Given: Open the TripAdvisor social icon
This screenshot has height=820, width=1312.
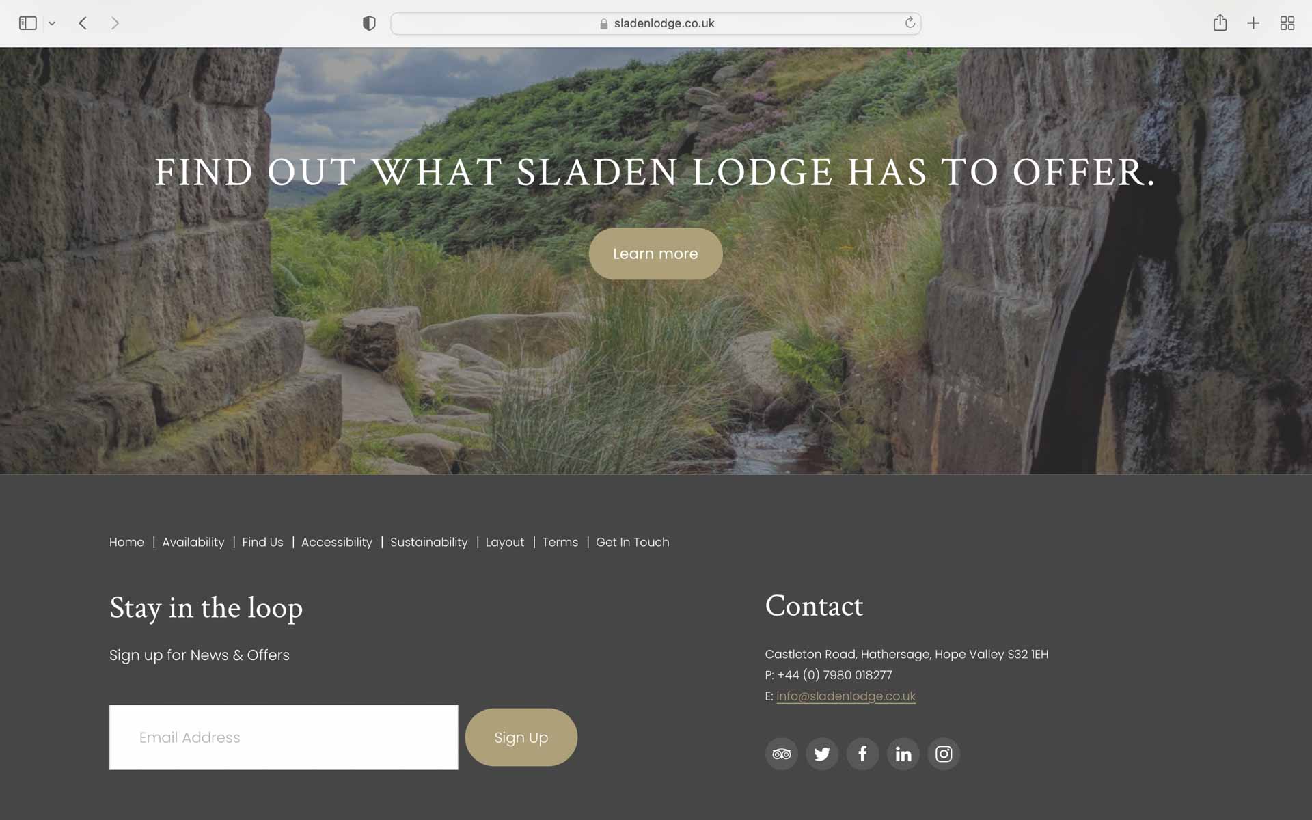Looking at the screenshot, I should 781,754.
